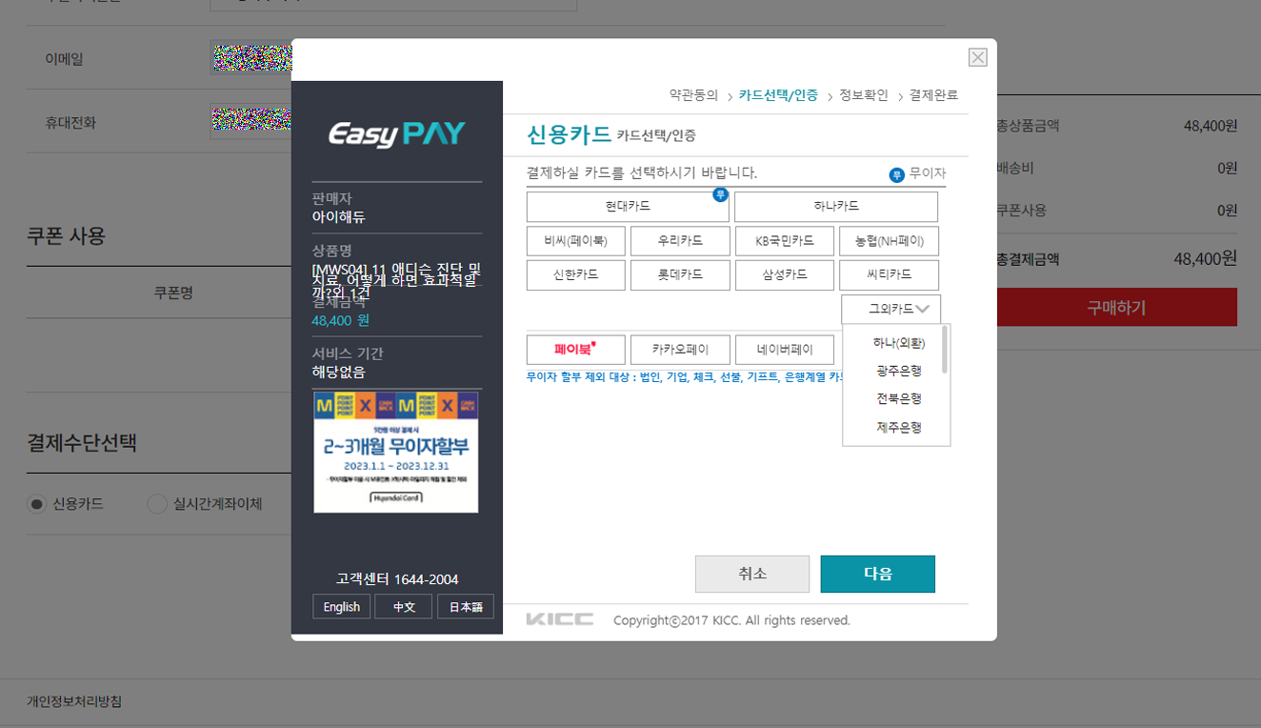Pick KB국민카드 card button
This screenshot has height=728, width=1261.
click(785, 241)
